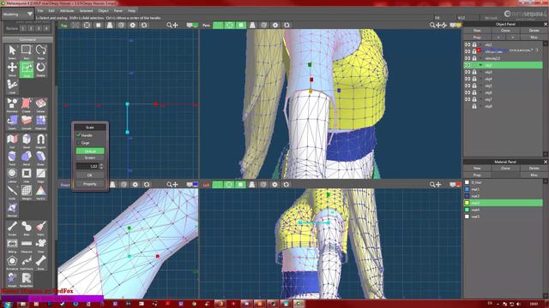This screenshot has width=549, height=308.
Task: Toggle the lock icon of obj7
Action: (474, 99)
